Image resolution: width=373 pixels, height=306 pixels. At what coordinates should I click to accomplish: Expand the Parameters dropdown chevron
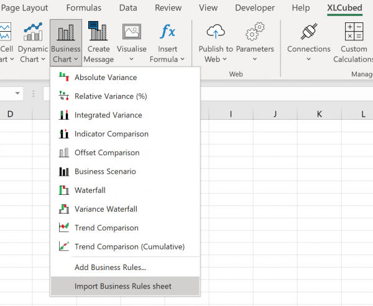pos(255,59)
